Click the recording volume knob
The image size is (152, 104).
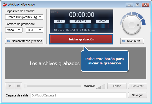[132, 25]
